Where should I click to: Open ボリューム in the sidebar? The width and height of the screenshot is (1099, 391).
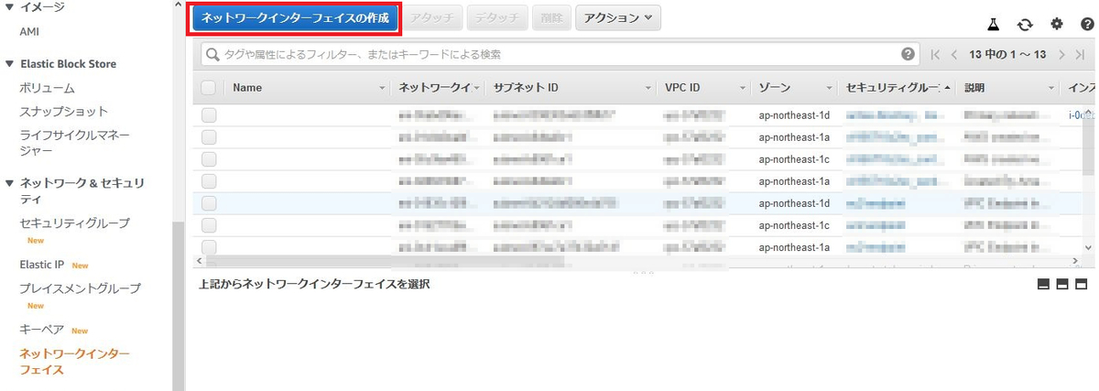[x=47, y=88]
